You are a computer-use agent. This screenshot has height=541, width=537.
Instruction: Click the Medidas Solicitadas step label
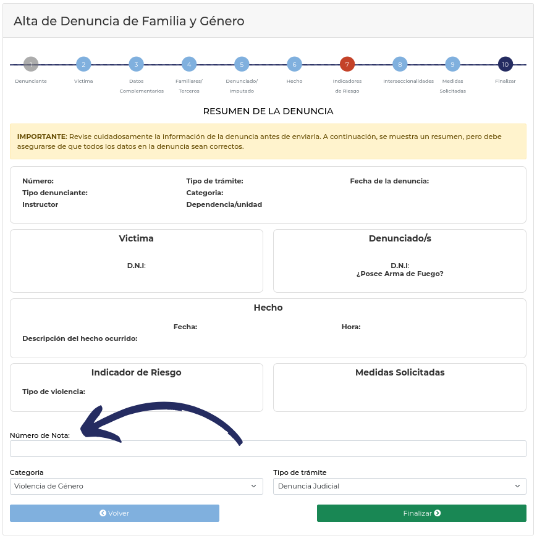(x=452, y=86)
